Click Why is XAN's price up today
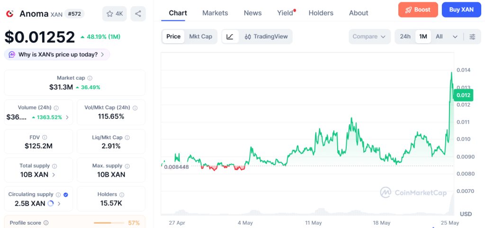485x228 pixels. click(x=57, y=55)
